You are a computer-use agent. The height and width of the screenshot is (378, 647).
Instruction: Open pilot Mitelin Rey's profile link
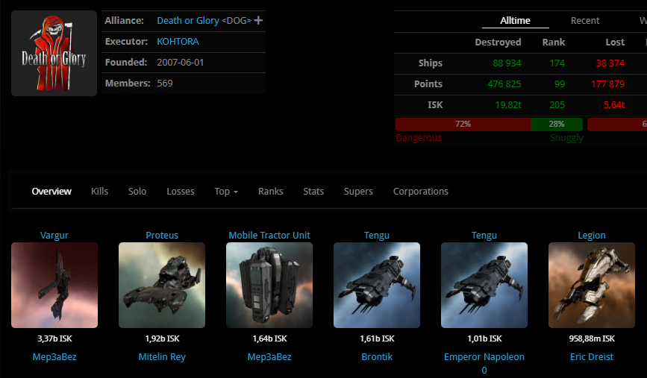click(162, 357)
